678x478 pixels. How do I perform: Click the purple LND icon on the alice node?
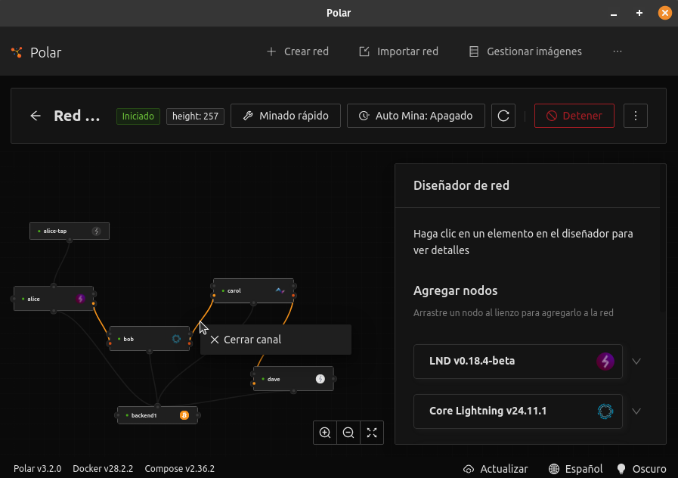[81, 299]
